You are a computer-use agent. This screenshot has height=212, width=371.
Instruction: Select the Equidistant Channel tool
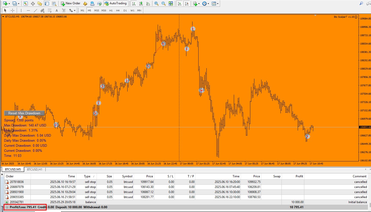pyautogui.click(x=43, y=10)
